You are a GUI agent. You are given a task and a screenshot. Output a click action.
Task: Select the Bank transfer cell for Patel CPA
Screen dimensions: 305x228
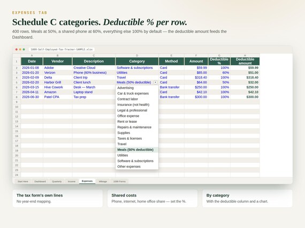click(171, 97)
